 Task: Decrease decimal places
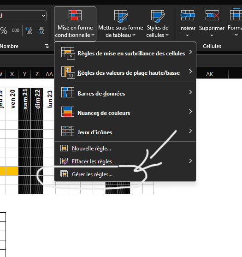pos(41,30)
